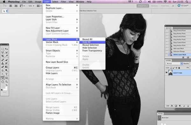Toggle the lock all padlock icon
The image size is (191, 125).
179,68
